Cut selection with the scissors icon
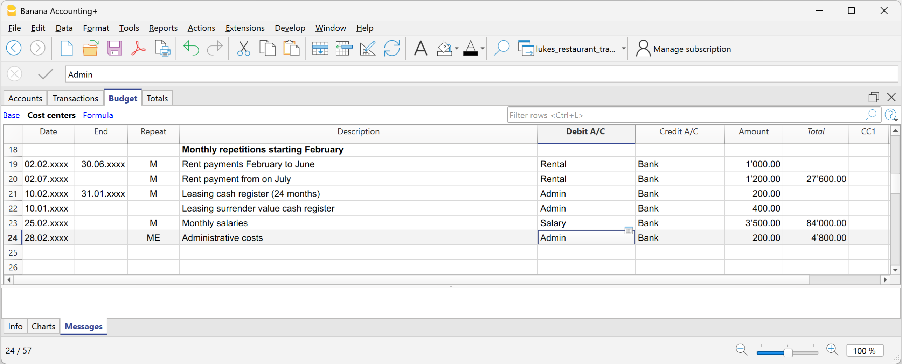902x364 pixels. pos(243,48)
